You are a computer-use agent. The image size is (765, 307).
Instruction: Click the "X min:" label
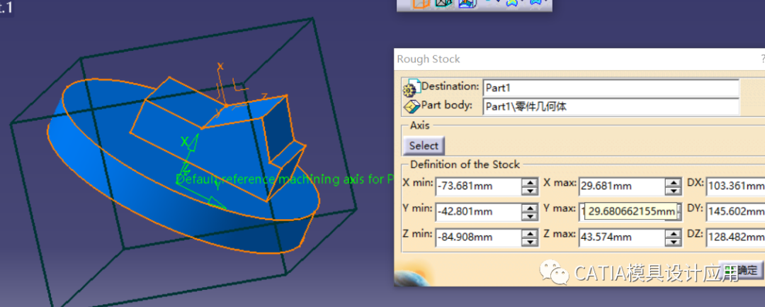click(418, 183)
